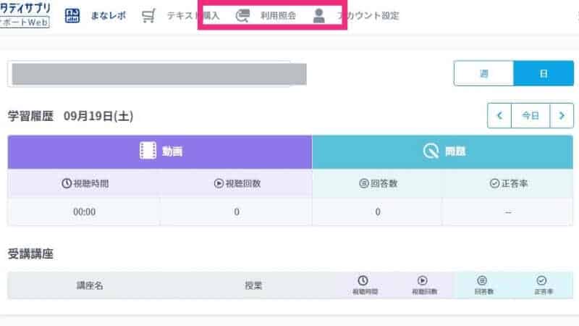Viewport: 579px width, 326px height.
Task: Click the clock icon beside 視聴時間
Action: point(67,183)
